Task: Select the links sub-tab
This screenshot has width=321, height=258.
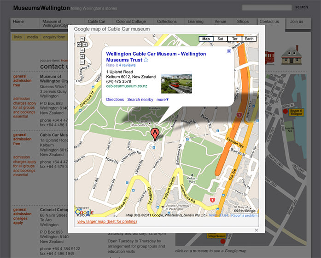Action: 18,37
